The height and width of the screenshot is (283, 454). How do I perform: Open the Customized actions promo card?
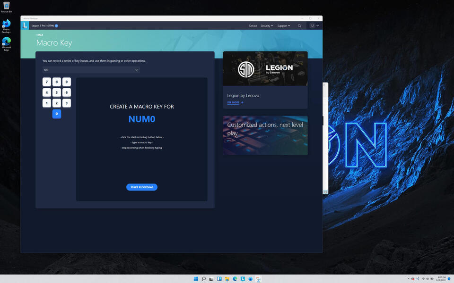[x=265, y=135]
